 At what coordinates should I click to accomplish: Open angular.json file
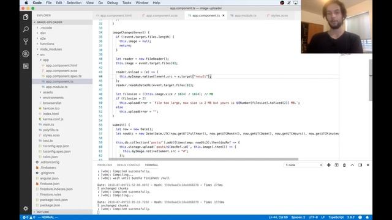coord(62,178)
